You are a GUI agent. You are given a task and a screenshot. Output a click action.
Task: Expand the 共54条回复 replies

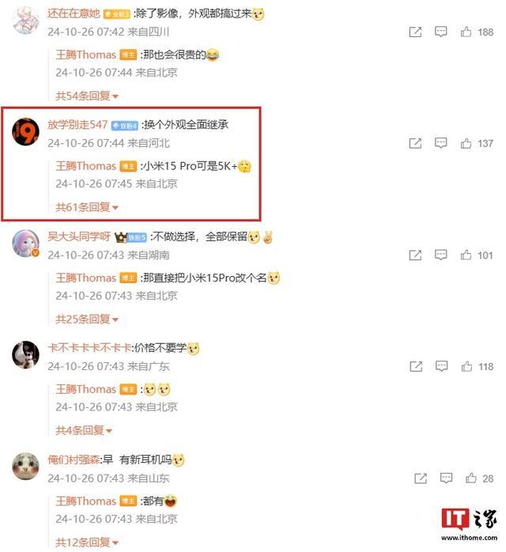tap(86, 96)
